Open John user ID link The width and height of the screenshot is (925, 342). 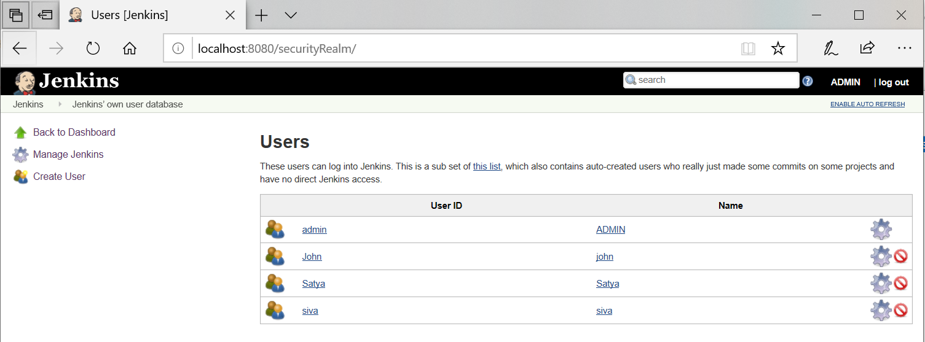pyautogui.click(x=312, y=257)
